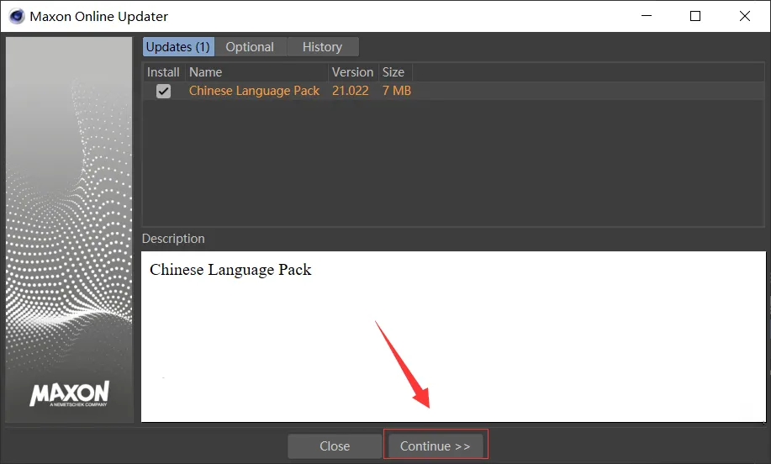
Task: Click the Description label
Action: point(173,239)
